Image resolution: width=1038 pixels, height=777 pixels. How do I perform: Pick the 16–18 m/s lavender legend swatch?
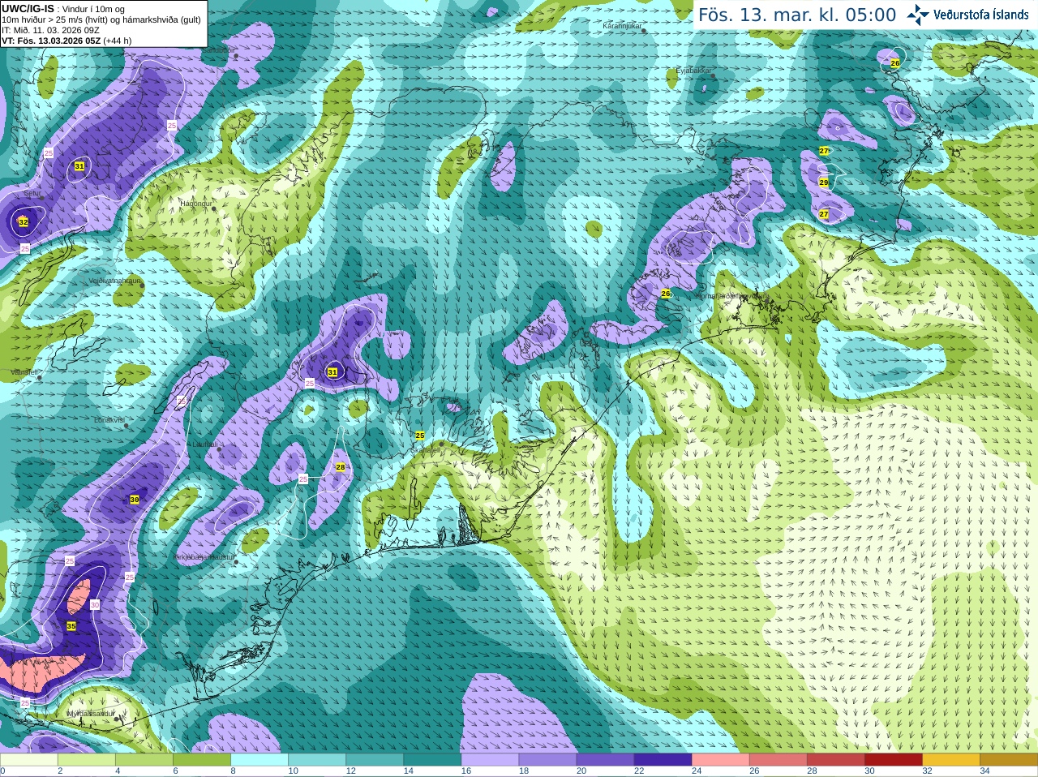coord(490,760)
